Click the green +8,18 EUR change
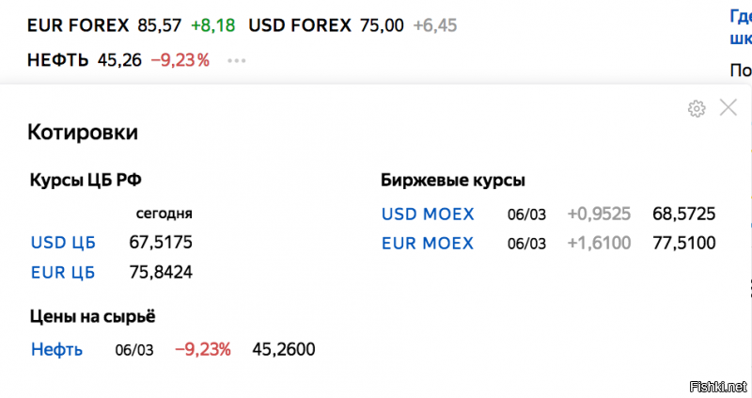This screenshot has height=398, width=752. coord(213,25)
